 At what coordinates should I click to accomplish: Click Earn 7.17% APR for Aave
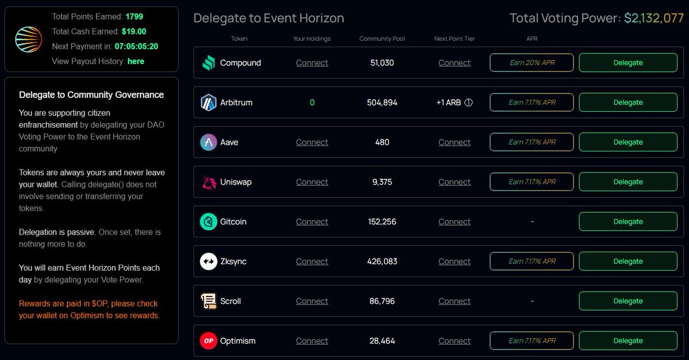tap(532, 142)
